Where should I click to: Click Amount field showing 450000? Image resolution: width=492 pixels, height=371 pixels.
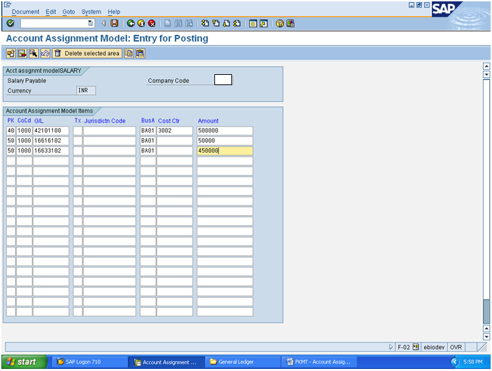point(225,150)
